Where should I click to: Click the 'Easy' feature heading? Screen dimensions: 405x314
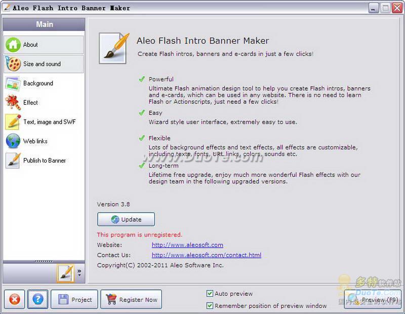[x=155, y=113]
